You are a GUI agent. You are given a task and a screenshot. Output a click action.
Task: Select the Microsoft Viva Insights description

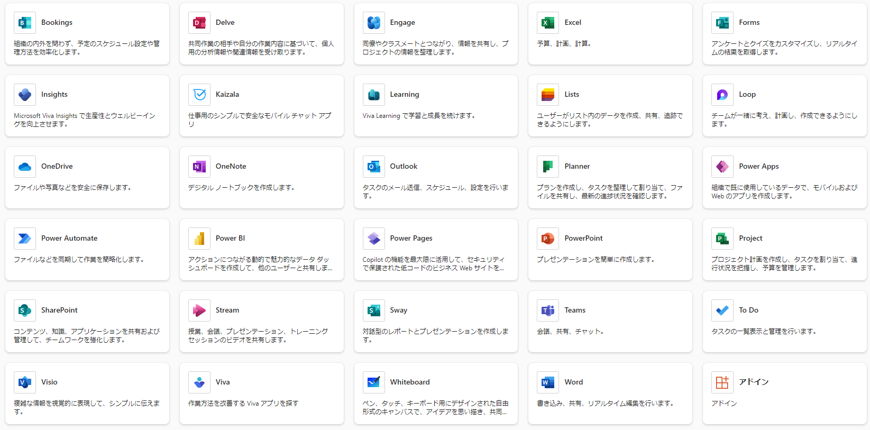click(85, 120)
